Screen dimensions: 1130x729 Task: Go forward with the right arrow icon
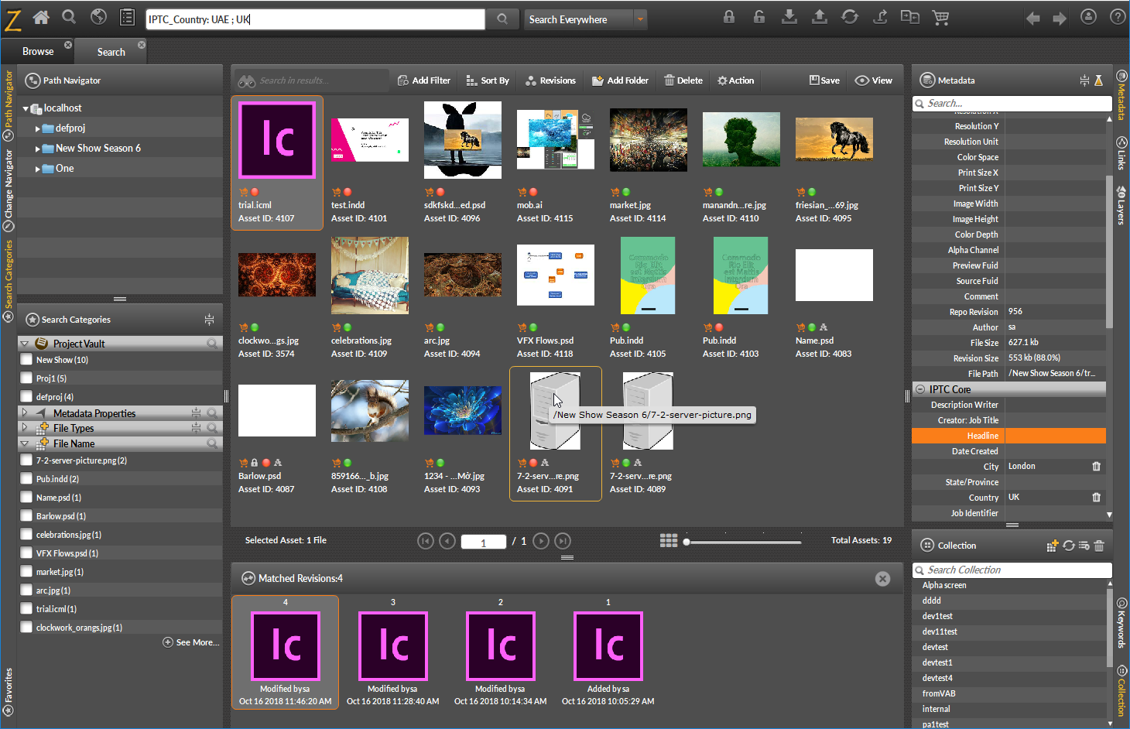pos(1060,18)
